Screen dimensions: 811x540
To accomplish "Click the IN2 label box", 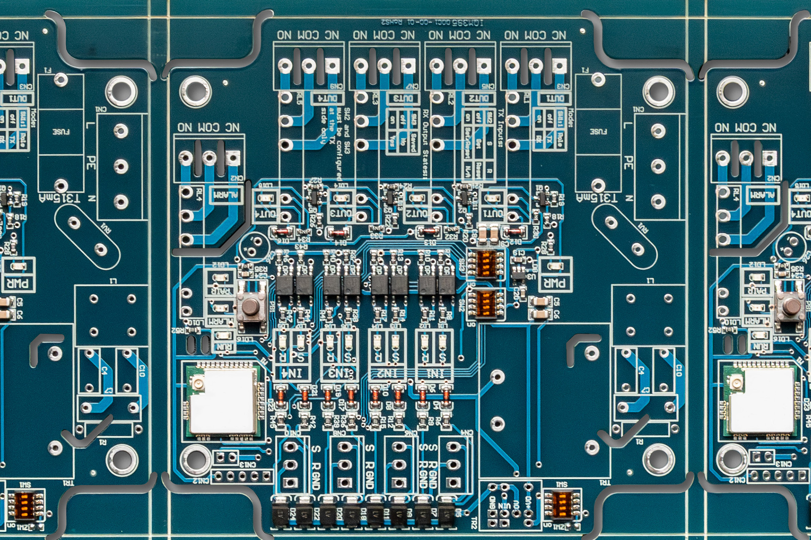I will pos(386,373).
